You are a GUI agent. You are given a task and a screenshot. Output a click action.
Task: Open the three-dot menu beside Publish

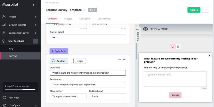tap(205, 10)
